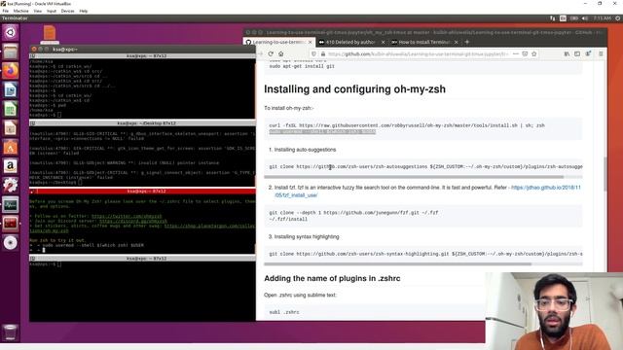623x350 pixels.
Task: Click the 'Installing and configuring oh-my-zsh' heading
Action: click(354, 89)
